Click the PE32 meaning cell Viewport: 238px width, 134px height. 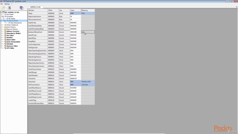coord(88,13)
